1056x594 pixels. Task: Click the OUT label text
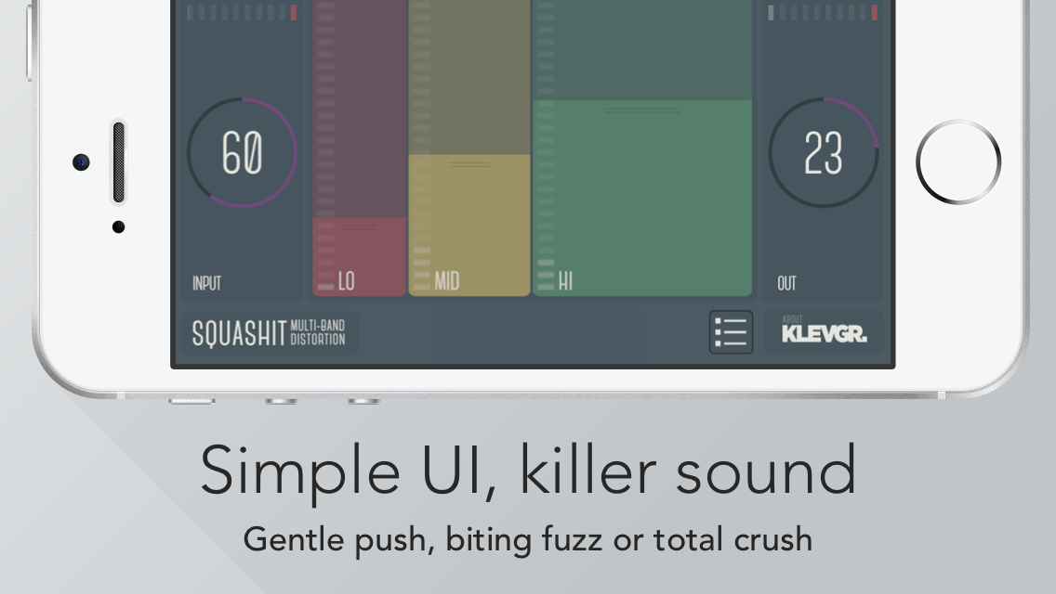[x=786, y=284]
